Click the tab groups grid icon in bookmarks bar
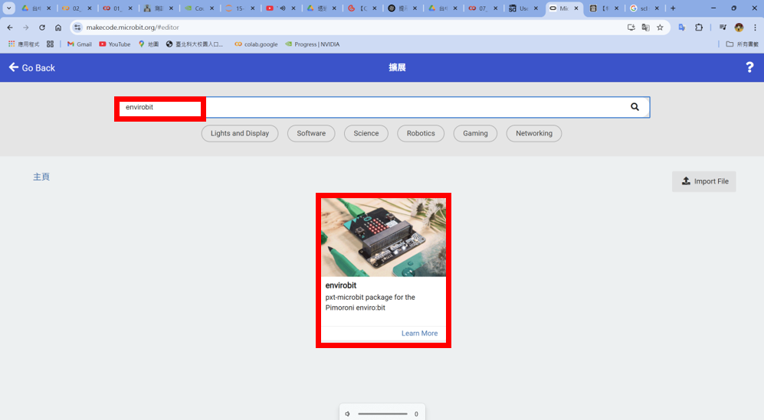 pos(50,44)
